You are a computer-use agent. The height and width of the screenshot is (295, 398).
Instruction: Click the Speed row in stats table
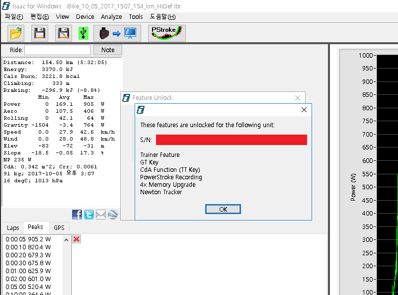tap(59, 132)
